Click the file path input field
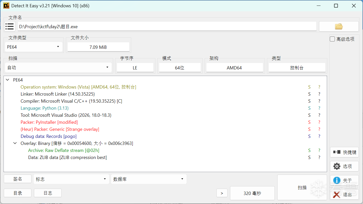The image size is (363, 204). [x=167, y=26]
